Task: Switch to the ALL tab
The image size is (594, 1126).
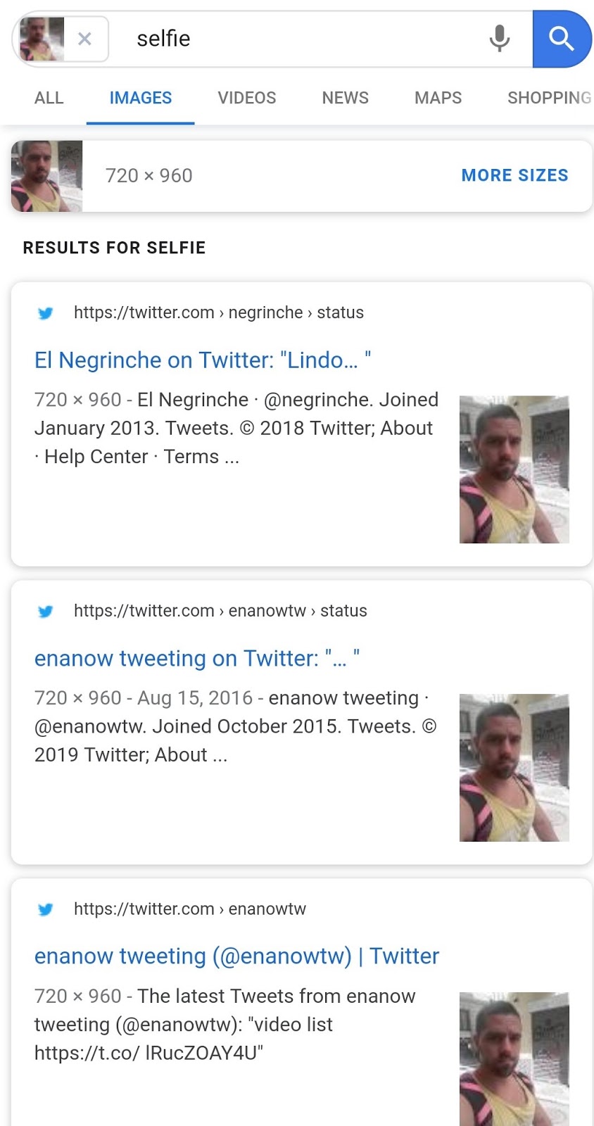Action: [x=49, y=98]
